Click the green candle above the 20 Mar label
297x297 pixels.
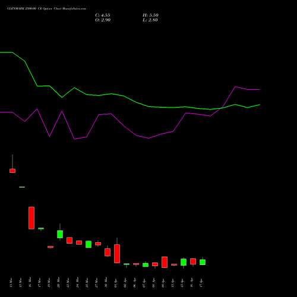60,234
